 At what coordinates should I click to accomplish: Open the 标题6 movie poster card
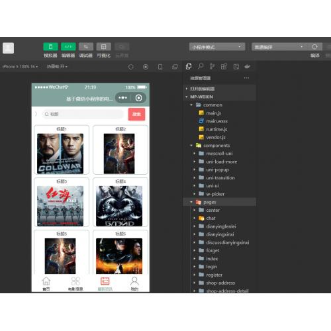pos(120,252)
